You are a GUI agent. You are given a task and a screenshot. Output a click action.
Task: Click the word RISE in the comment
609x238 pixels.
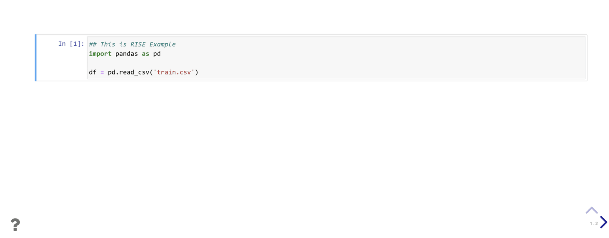click(138, 44)
